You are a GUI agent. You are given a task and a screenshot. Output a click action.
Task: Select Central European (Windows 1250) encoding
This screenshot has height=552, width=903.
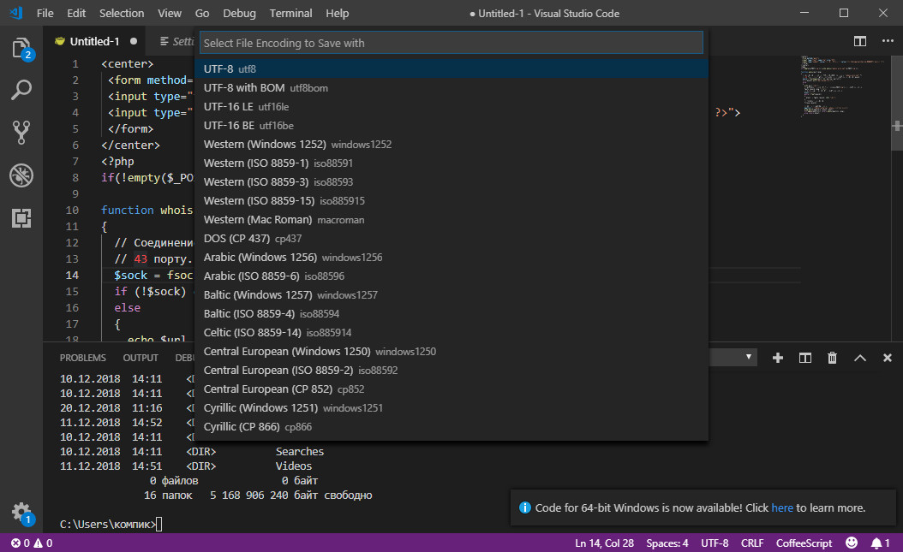click(451, 352)
